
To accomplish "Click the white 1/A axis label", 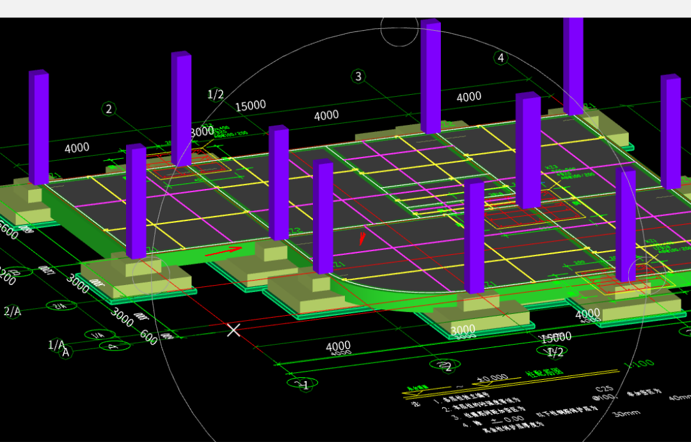I will click(x=56, y=344).
